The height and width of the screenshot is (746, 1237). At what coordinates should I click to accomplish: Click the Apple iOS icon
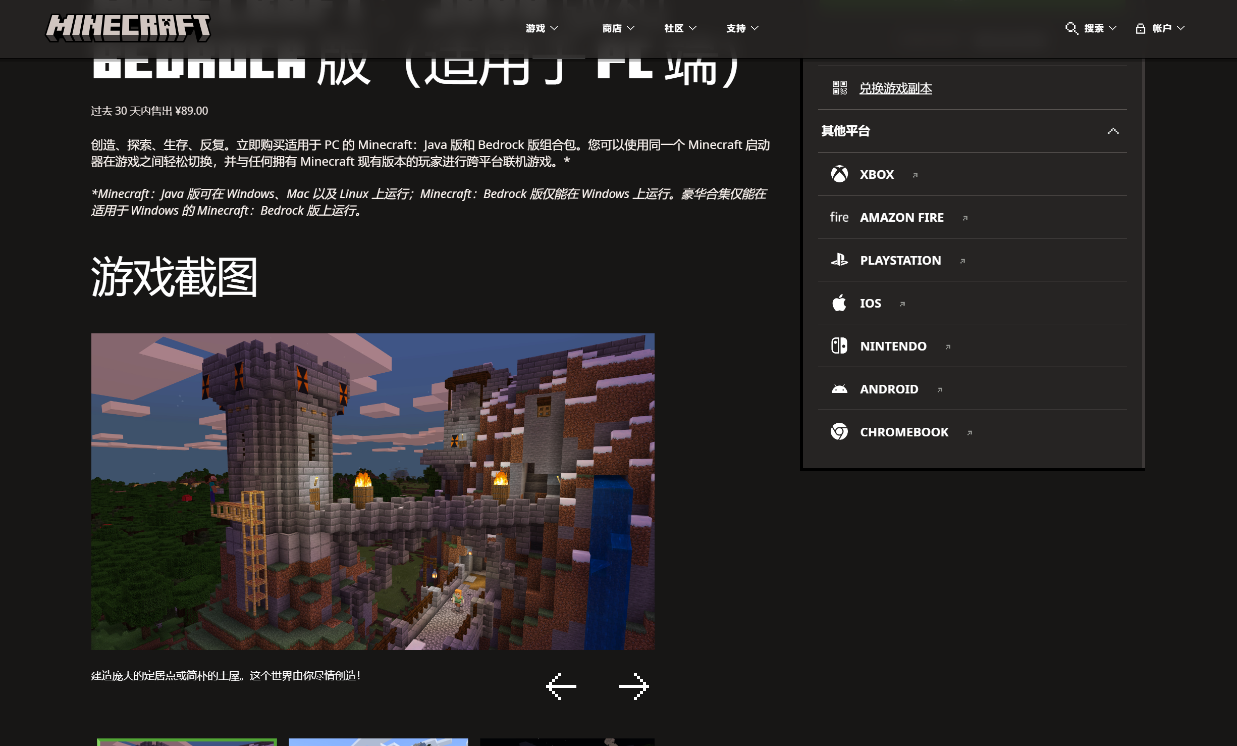pyautogui.click(x=839, y=303)
